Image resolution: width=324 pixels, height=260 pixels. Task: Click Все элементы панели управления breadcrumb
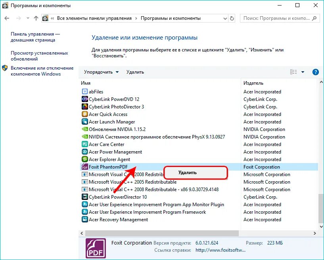[94, 18]
